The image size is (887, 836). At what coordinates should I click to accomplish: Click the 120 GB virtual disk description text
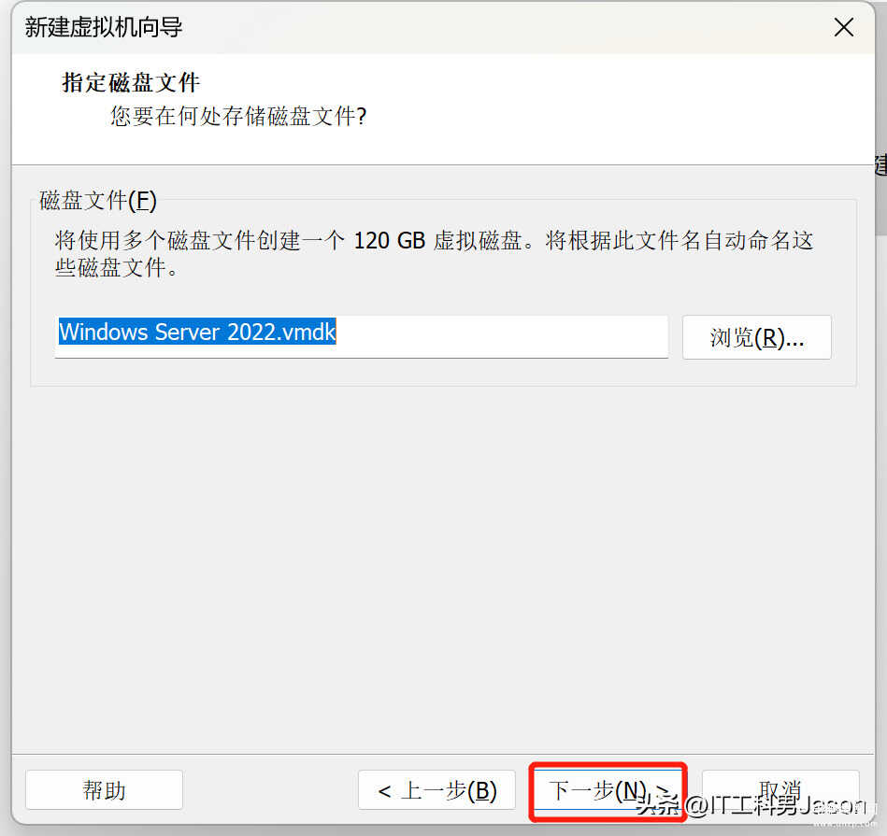point(434,241)
